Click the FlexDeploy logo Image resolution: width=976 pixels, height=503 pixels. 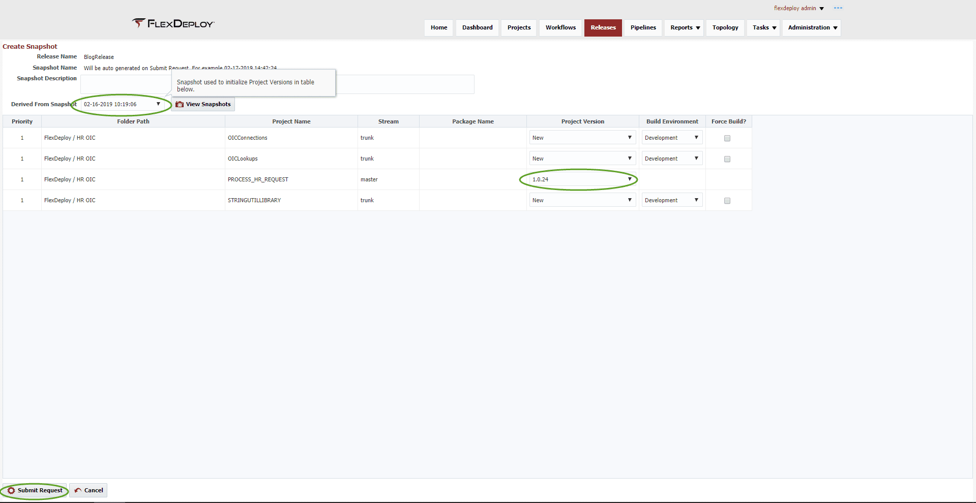[173, 23]
